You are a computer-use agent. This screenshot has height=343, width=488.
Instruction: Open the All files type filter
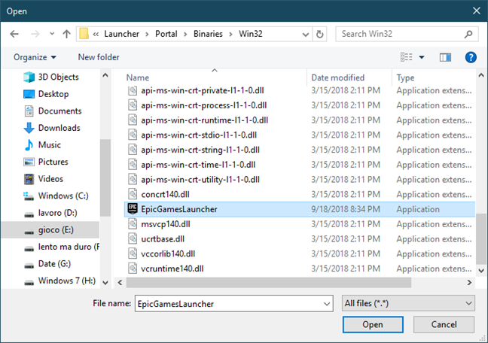(x=408, y=303)
